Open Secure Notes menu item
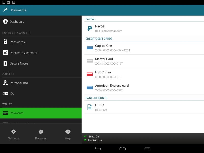The height and width of the screenshot is (153, 204). pyautogui.click(x=41, y=63)
